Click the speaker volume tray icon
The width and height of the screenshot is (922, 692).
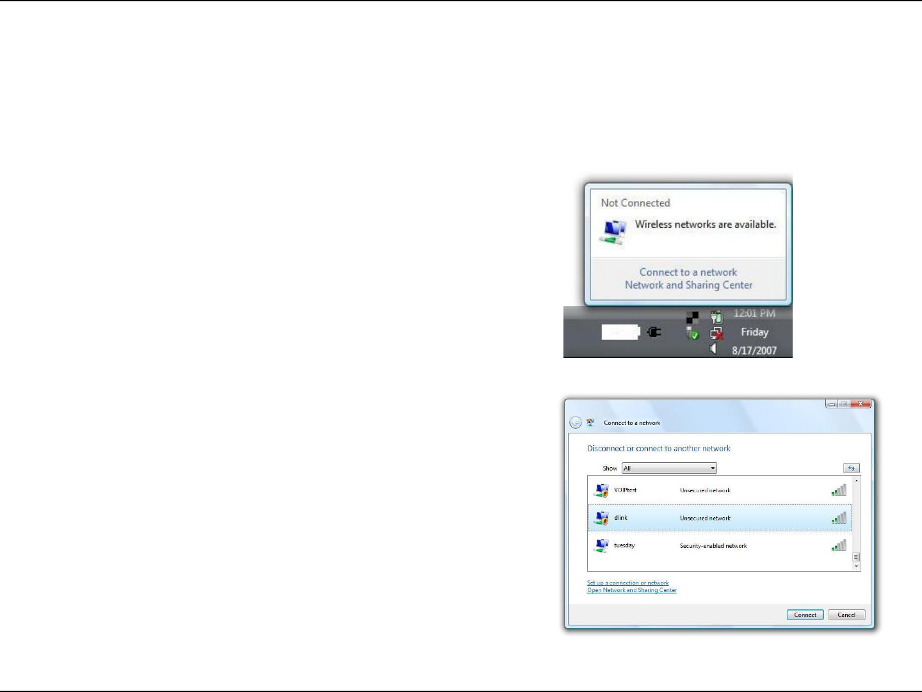[713, 348]
